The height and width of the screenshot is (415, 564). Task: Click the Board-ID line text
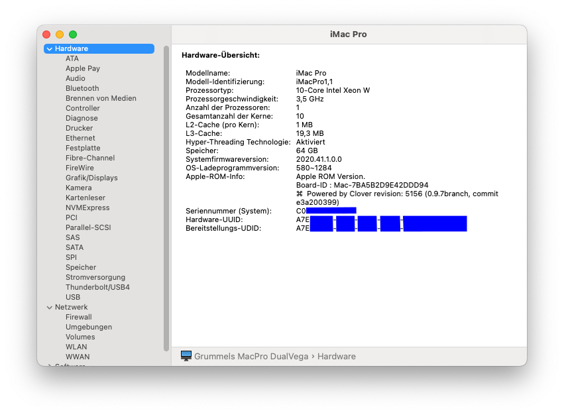pos(362,186)
